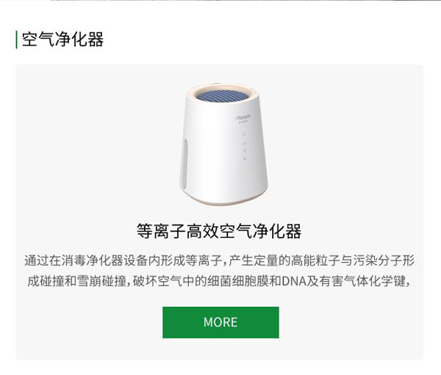Click the beige base rim of the purifier
This screenshot has height=375, width=441.
coord(224,200)
